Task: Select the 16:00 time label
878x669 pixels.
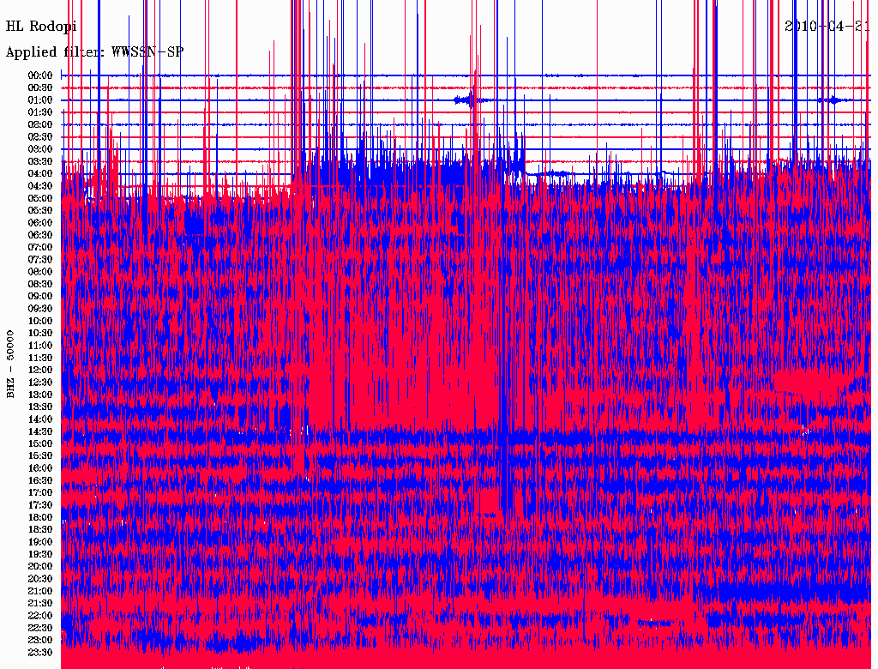Action: tap(40, 467)
